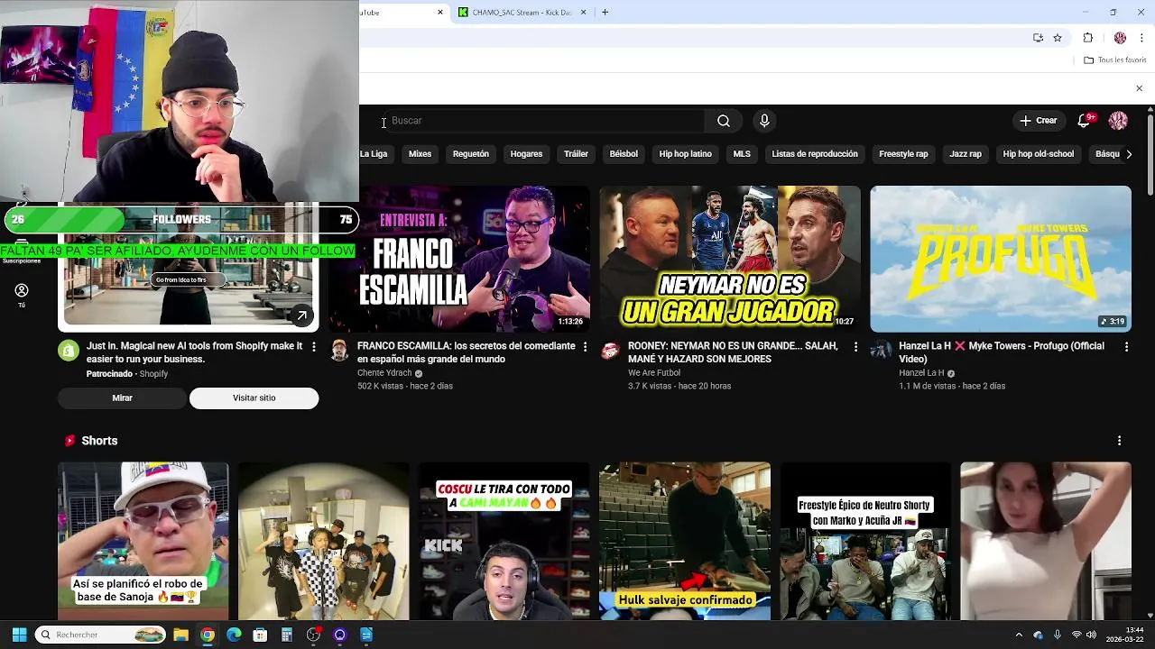This screenshot has width=1155, height=649.
Task: Select Listas de reproducción chip
Action: (815, 154)
